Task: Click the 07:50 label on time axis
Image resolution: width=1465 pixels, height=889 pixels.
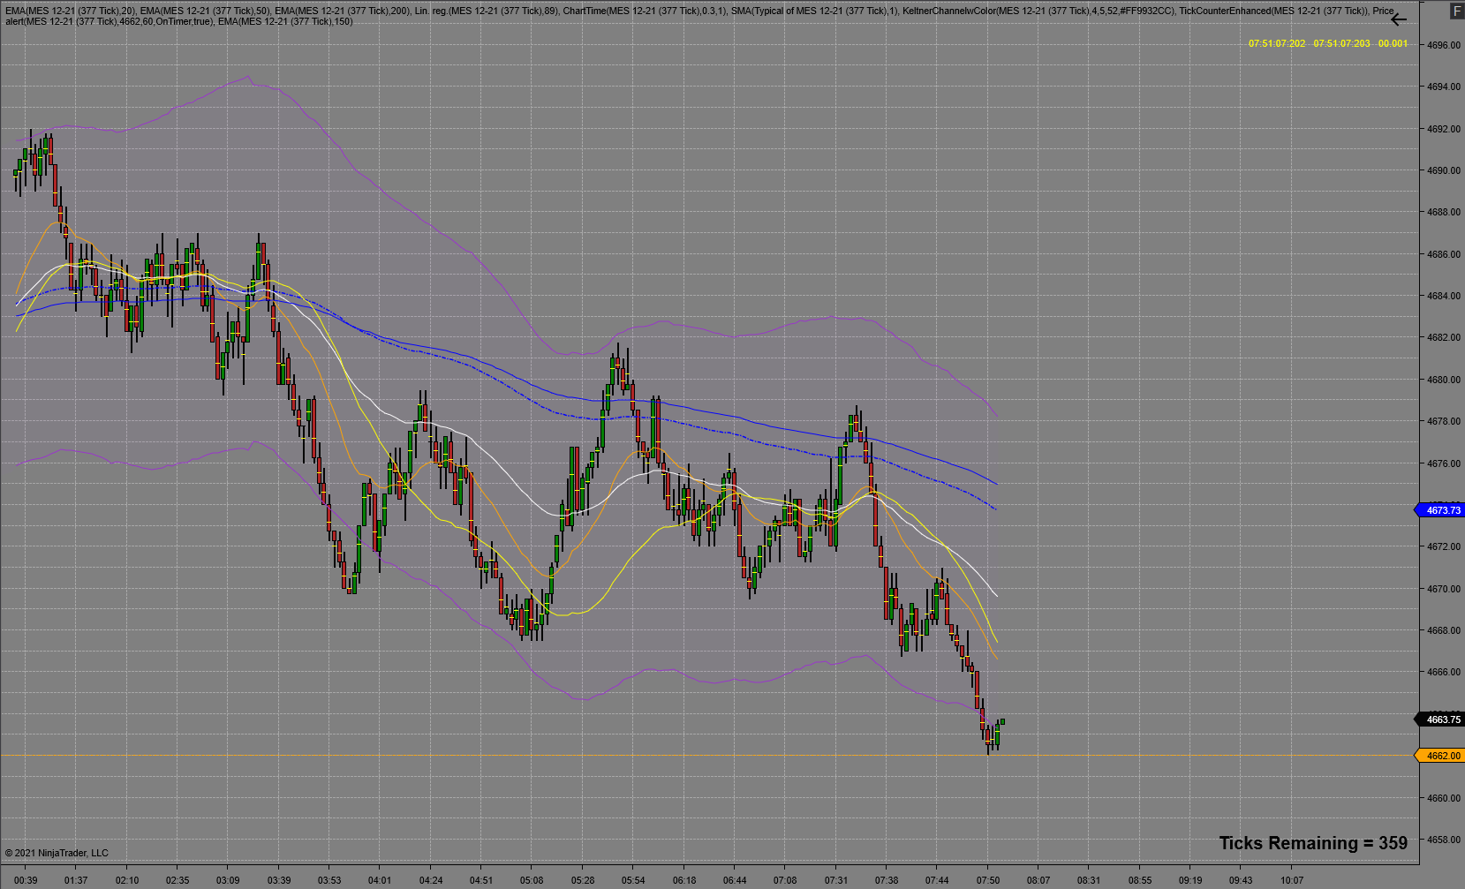Action: tap(988, 880)
